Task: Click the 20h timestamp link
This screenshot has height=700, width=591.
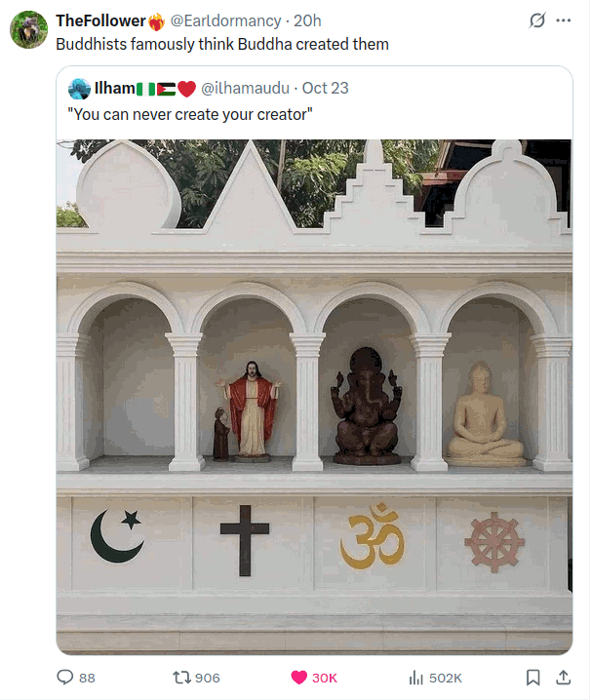Action: coord(307,20)
